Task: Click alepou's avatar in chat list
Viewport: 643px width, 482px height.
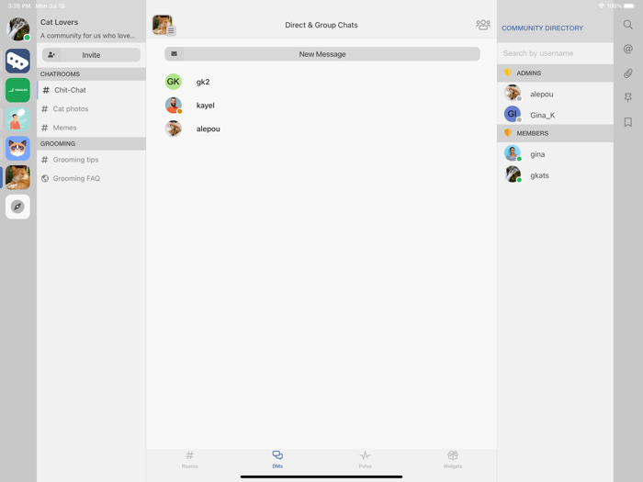Action: [x=174, y=129]
